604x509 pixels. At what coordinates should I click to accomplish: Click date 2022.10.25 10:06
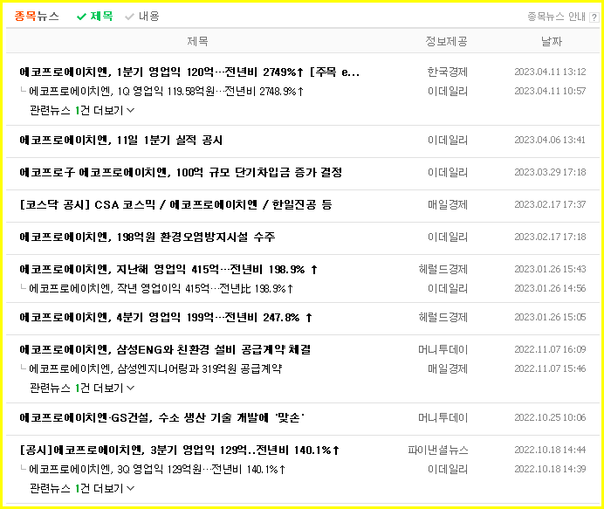point(550,417)
